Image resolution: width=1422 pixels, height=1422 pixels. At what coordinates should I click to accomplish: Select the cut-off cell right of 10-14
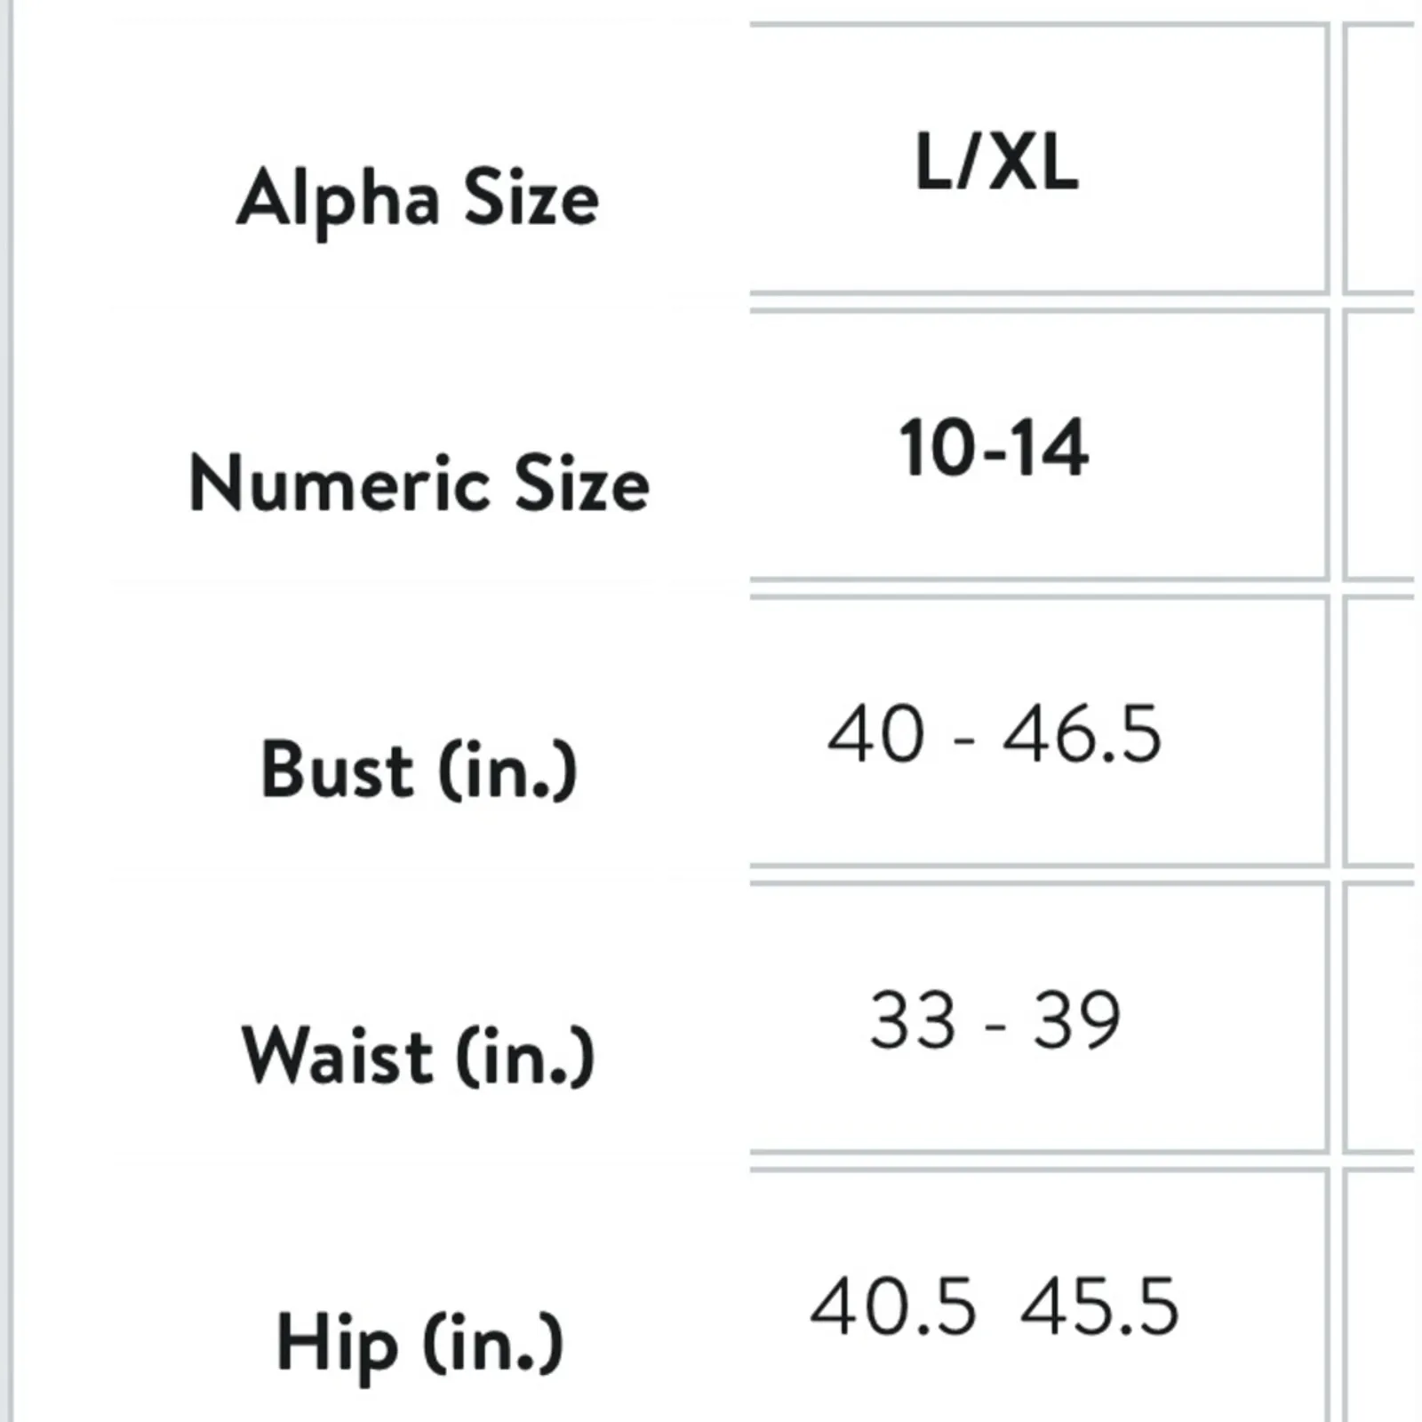(1380, 446)
